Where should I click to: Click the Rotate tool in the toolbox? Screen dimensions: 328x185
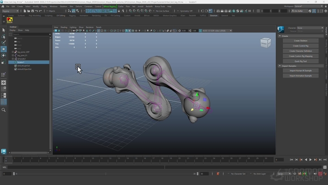click(x=4, y=55)
